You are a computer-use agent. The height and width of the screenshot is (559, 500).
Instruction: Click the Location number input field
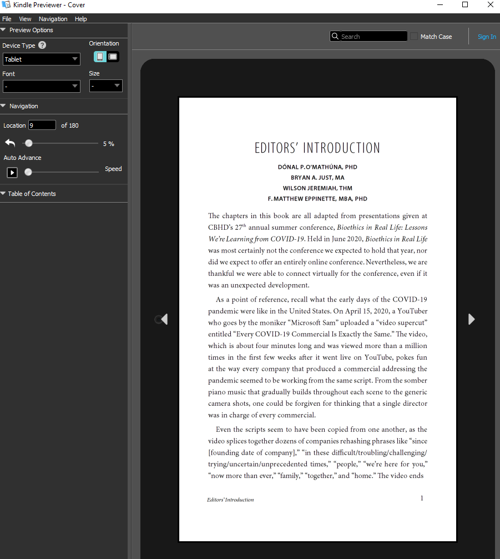click(x=42, y=125)
